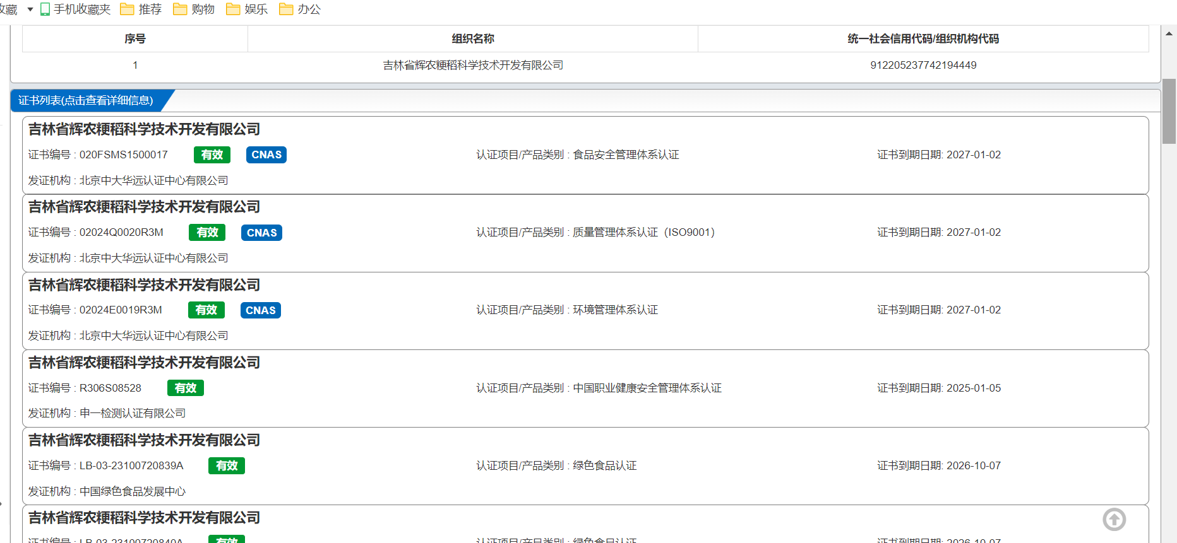Click expiry date of certificate 020FSMS1500017

click(x=974, y=155)
